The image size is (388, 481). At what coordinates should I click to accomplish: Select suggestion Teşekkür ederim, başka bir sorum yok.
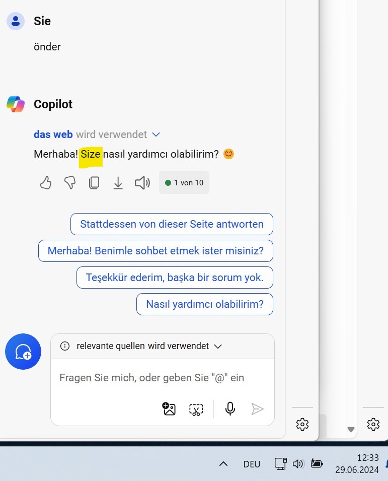click(175, 278)
